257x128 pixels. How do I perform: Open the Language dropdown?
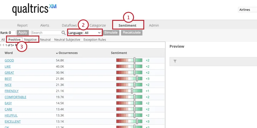93,33
